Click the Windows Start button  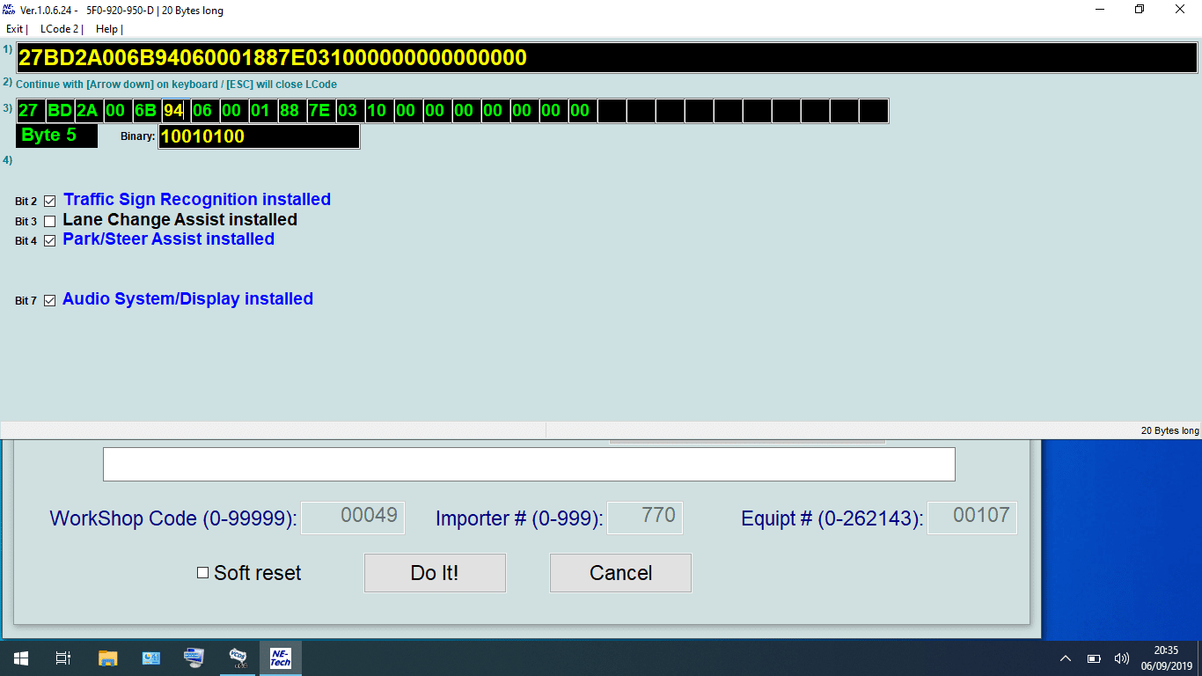(21, 658)
